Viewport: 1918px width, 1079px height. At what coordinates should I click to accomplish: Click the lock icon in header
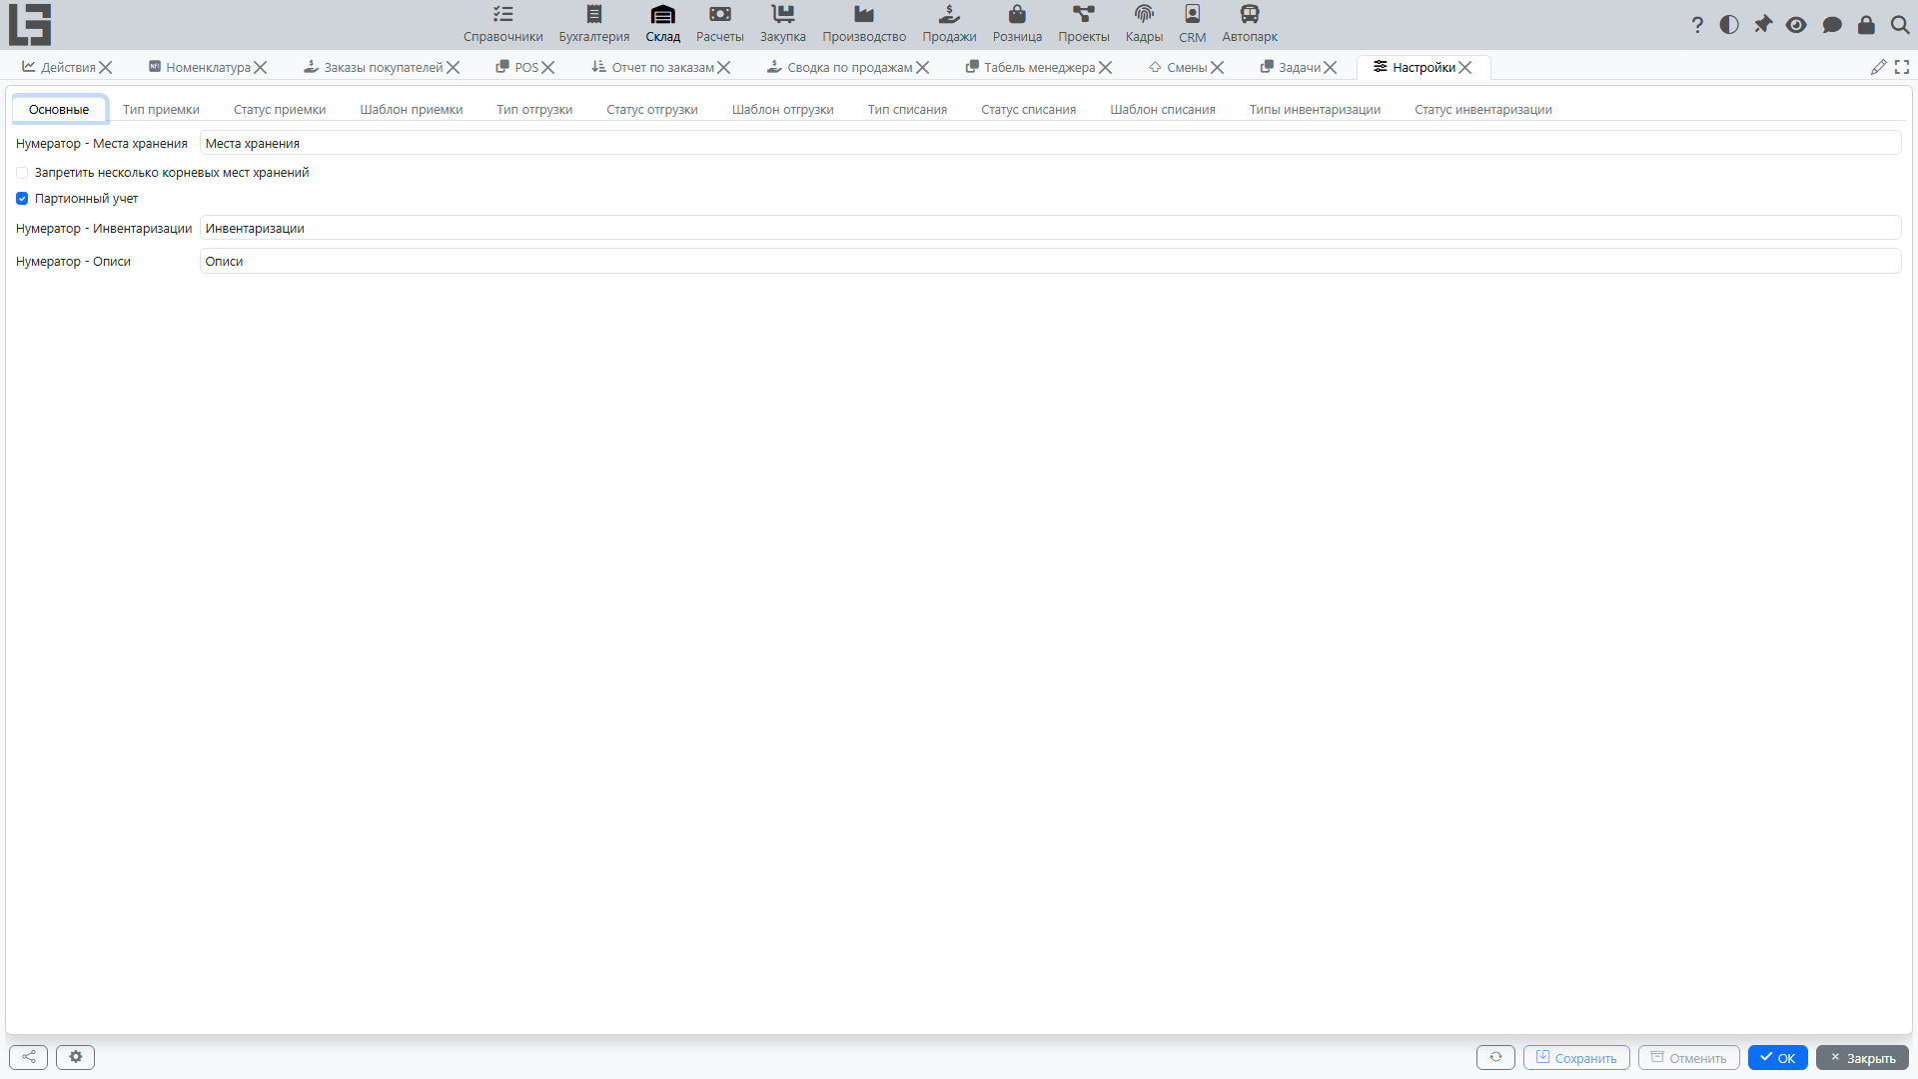coord(1866,25)
